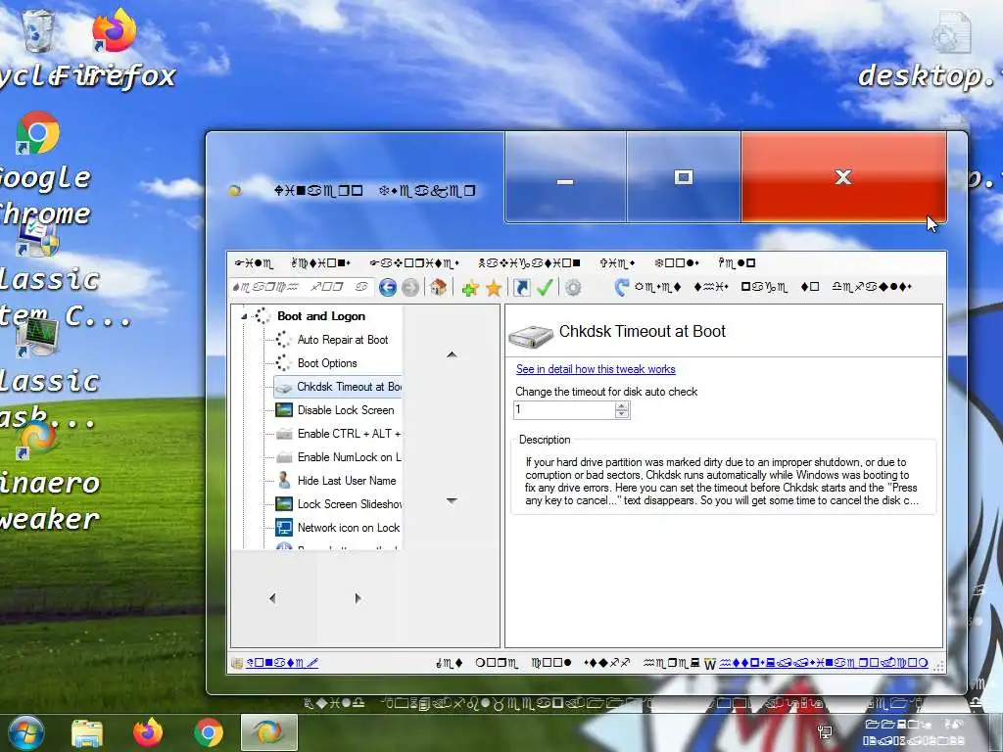Go to the home page via the house icon
Screen dimensions: 1003x752
438,288
